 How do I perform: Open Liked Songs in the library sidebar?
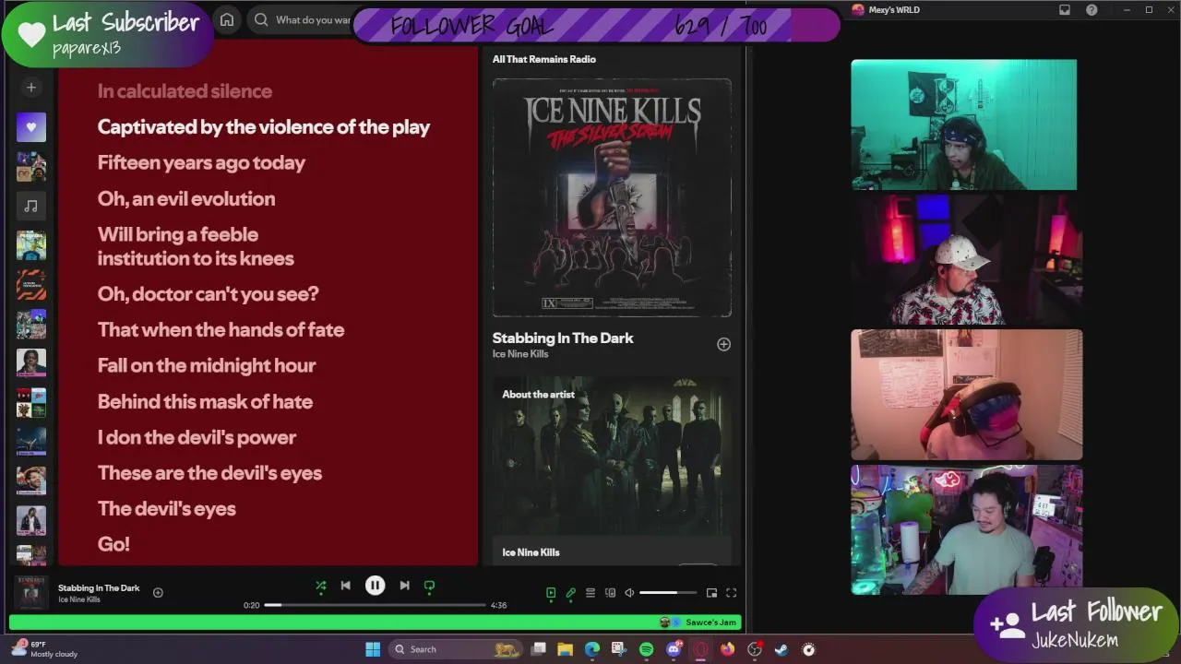coord(30,127)
